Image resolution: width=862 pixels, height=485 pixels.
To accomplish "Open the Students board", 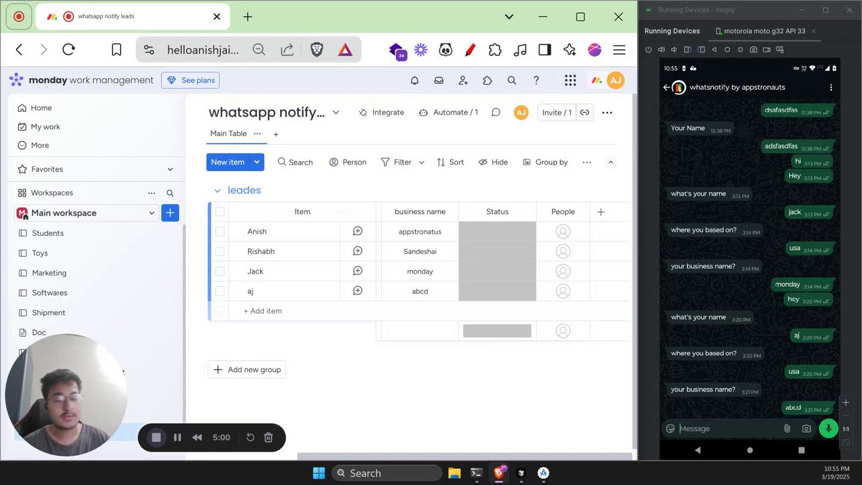I will 48,233.
